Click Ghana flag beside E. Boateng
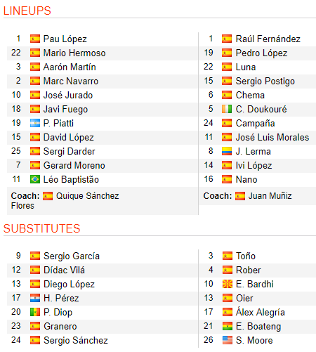 coord(228,326)
